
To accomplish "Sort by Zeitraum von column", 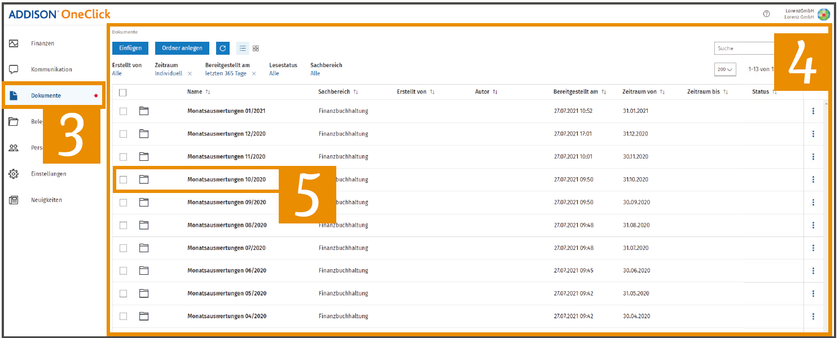I will click(644, 91).
